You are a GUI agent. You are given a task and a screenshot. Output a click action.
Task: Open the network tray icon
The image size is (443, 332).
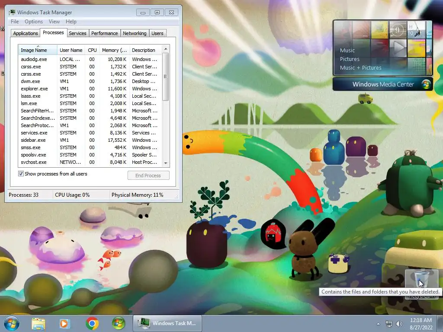pos(389,324)
